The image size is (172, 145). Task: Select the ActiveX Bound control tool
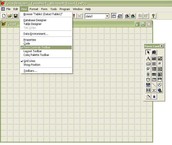pyautogui.click(x=148, y=85)
